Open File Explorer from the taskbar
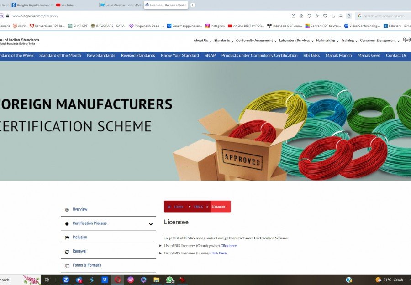Viewport: 411px width, 285px height. [x=157, y=280]
